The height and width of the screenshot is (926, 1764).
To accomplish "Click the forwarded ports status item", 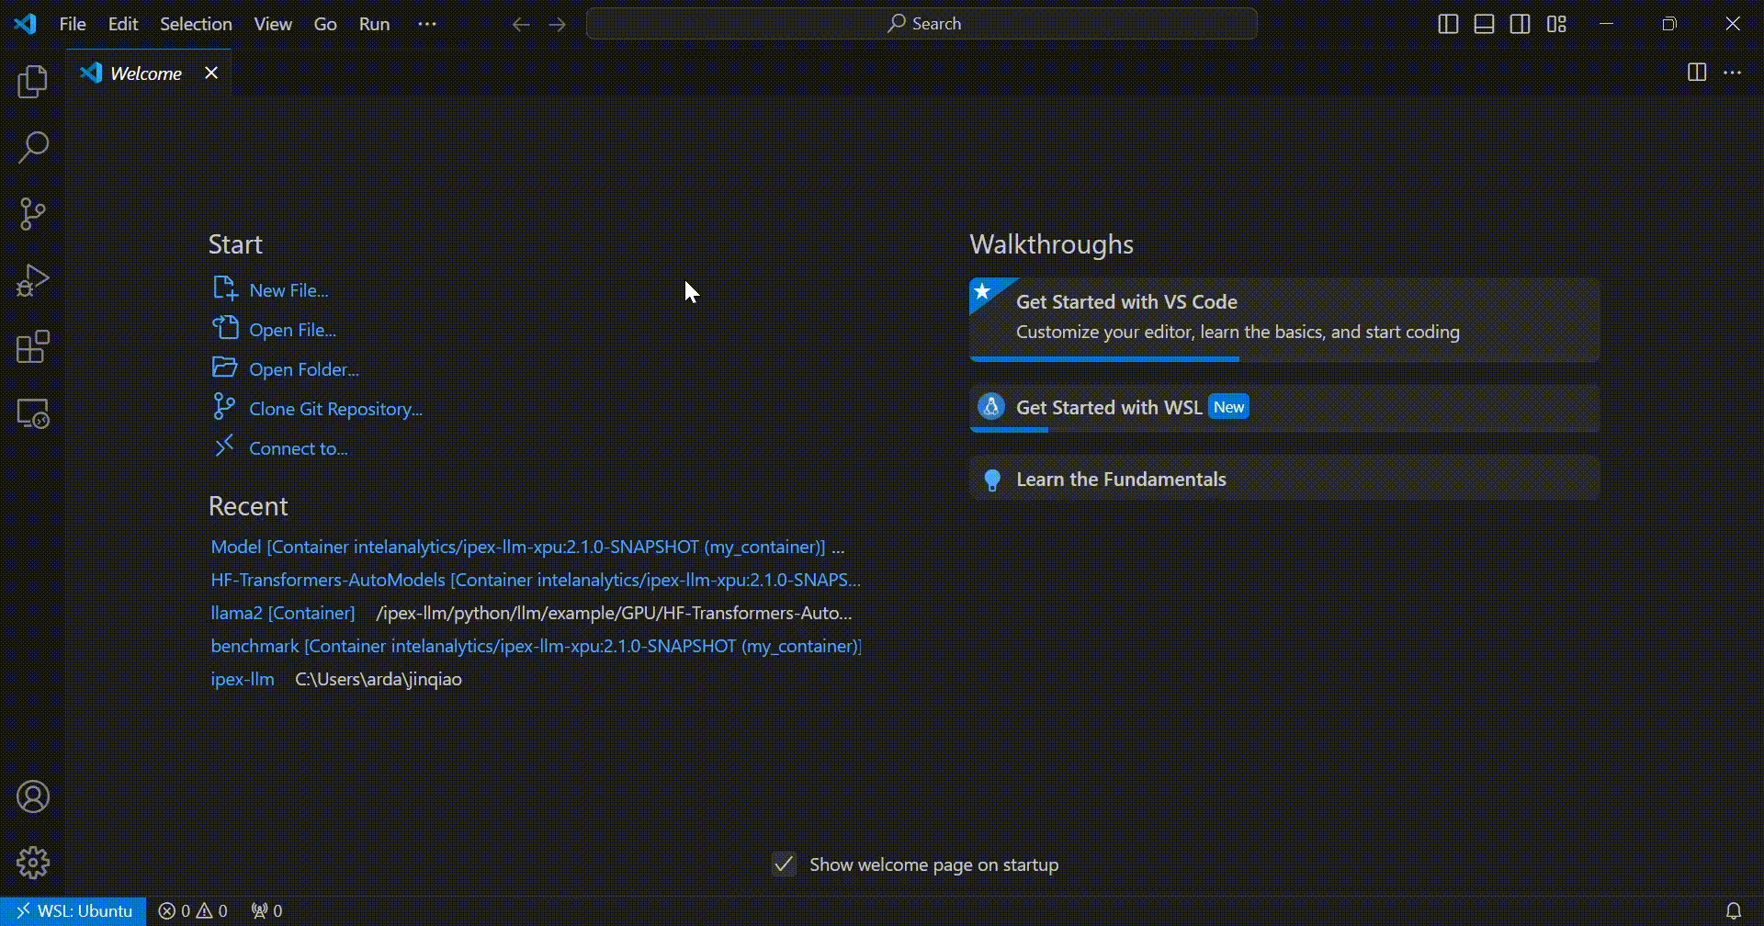I will pyautogui.click(x=267, y=911).
